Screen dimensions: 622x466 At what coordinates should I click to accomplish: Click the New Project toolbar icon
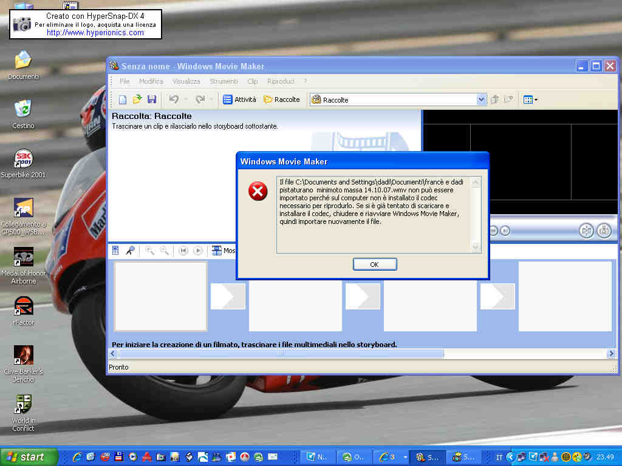(x=123, y=100)
